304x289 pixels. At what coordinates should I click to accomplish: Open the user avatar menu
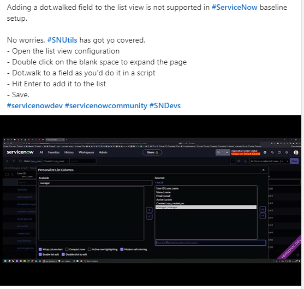tap(296, 152)
